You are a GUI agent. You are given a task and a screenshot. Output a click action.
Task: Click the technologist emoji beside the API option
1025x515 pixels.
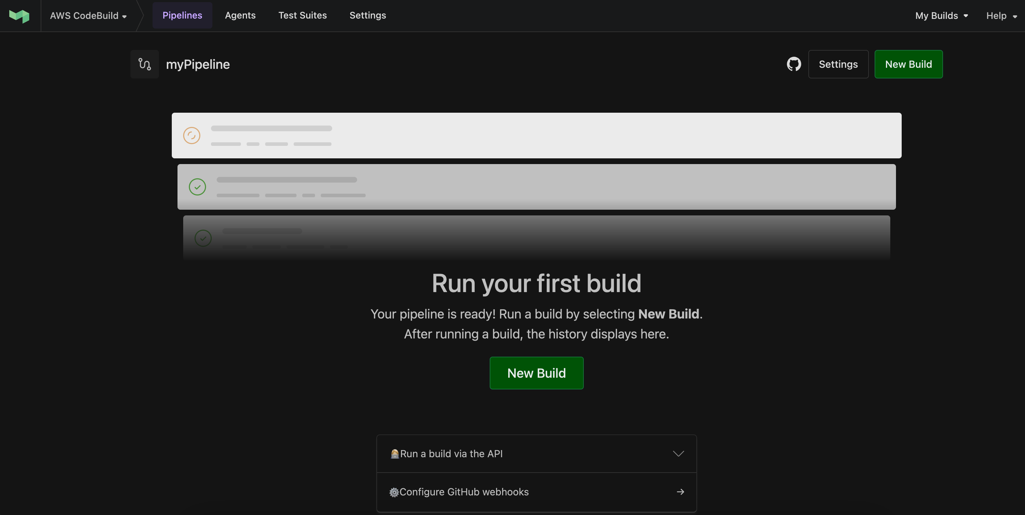[x=395, y=454]
